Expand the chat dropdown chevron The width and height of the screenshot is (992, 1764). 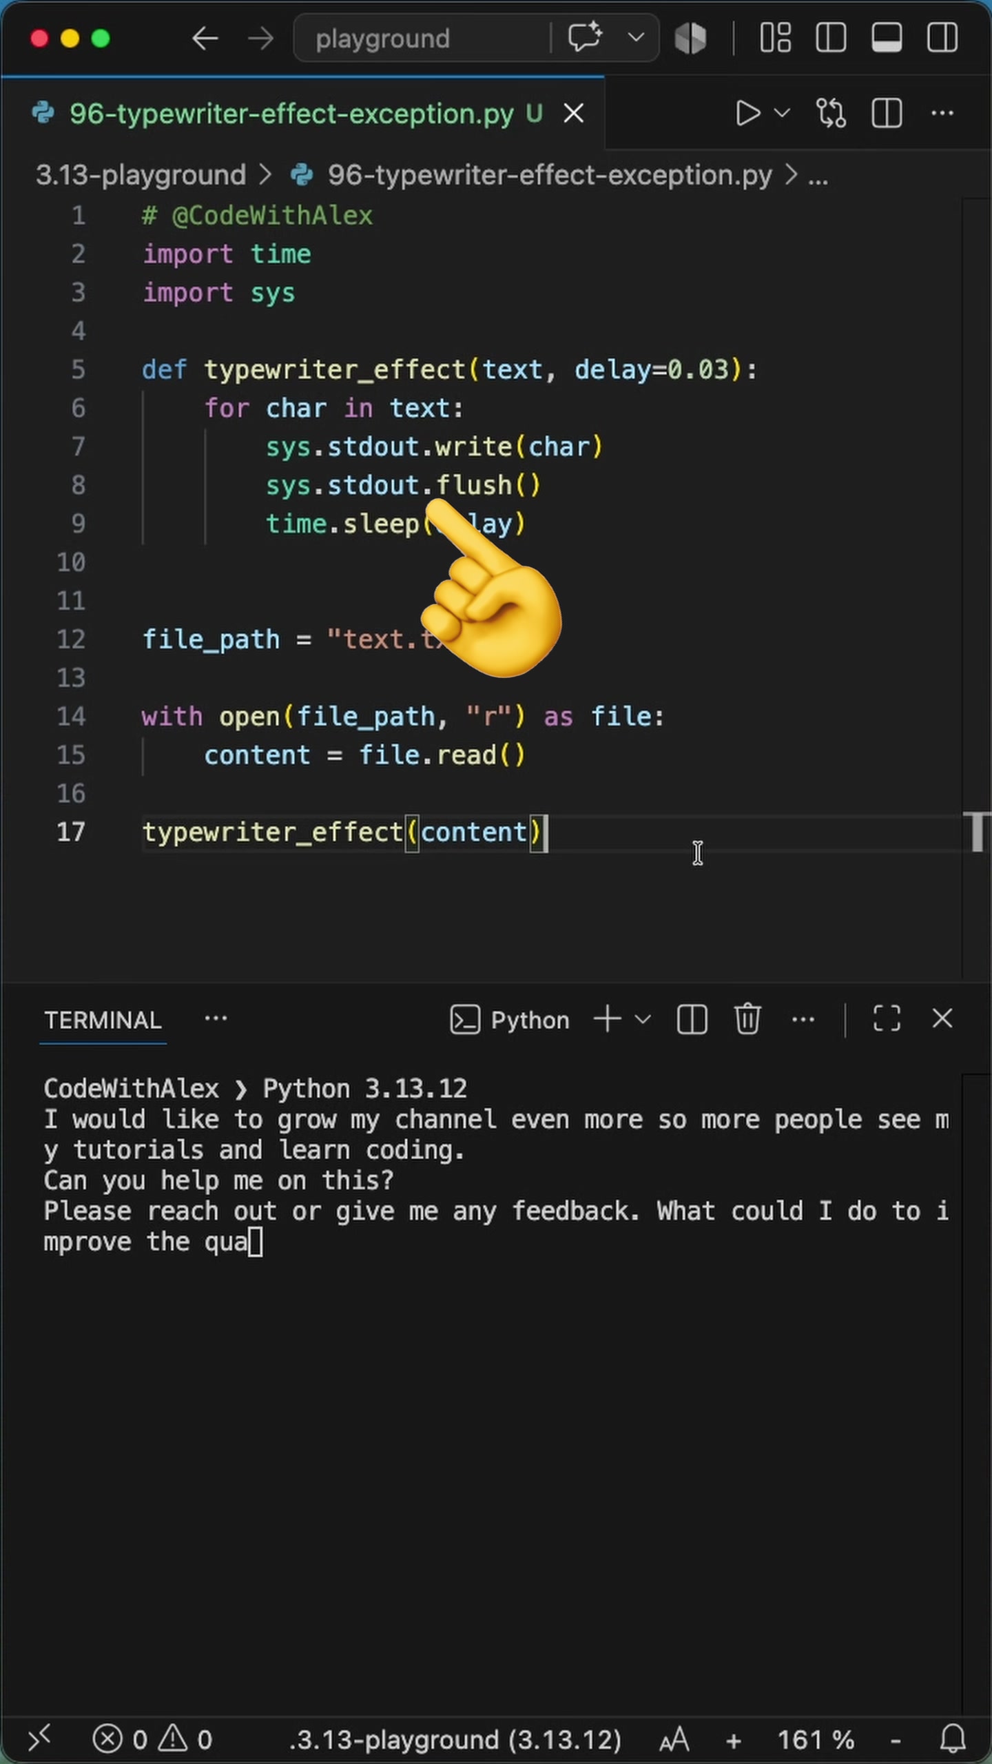636,37
